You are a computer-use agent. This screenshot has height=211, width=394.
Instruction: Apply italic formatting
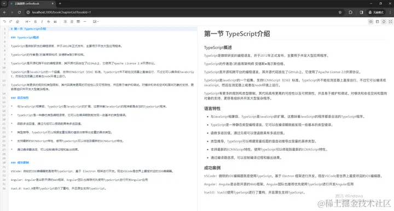tap(42, 21)
